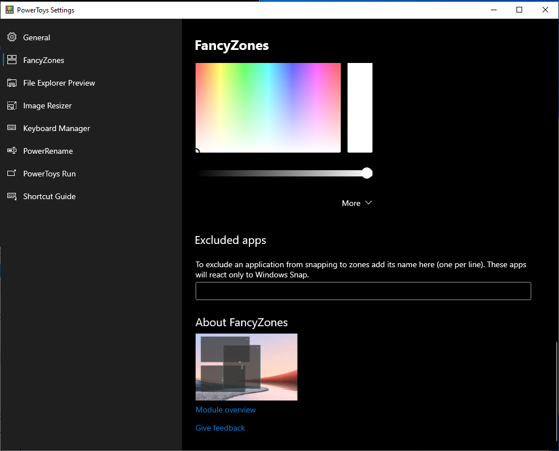Viewport: 559px width, 451px height.
Task: Click the About FancyZones preview image
Action: (x=247, y=367)
